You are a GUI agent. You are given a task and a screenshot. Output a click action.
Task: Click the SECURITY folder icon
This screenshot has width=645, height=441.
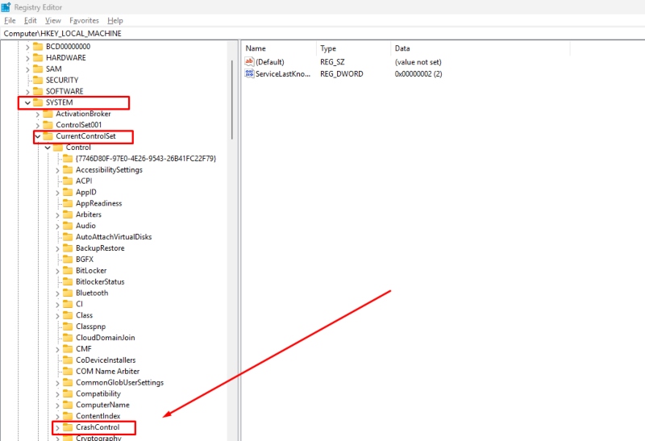(38, 80)
